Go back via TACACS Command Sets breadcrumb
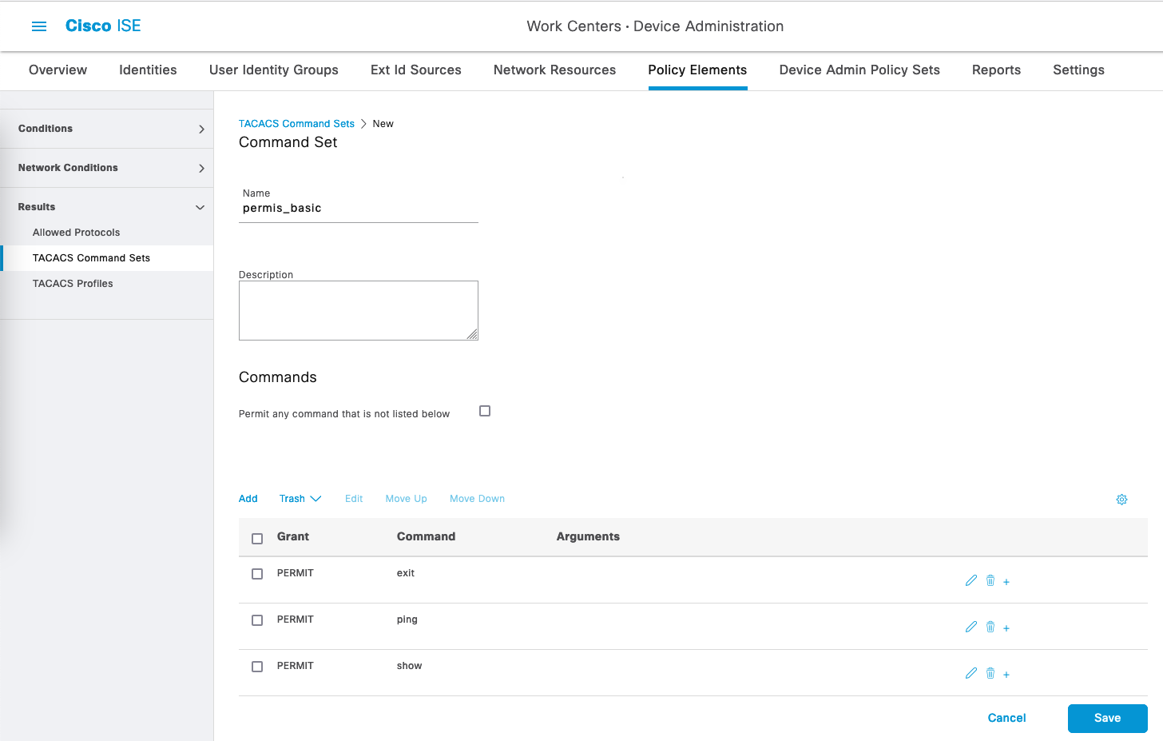1163x741 pixels. (296, 124)
